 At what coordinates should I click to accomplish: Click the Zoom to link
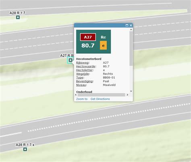coord(82,99)
